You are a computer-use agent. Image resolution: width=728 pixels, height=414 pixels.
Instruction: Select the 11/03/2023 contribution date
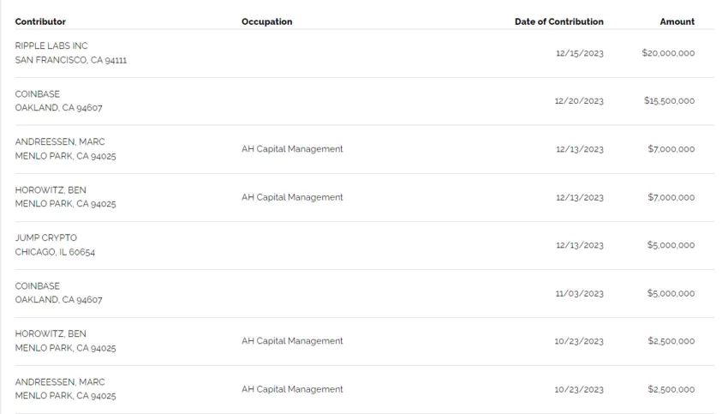click(x=580, y=293)
